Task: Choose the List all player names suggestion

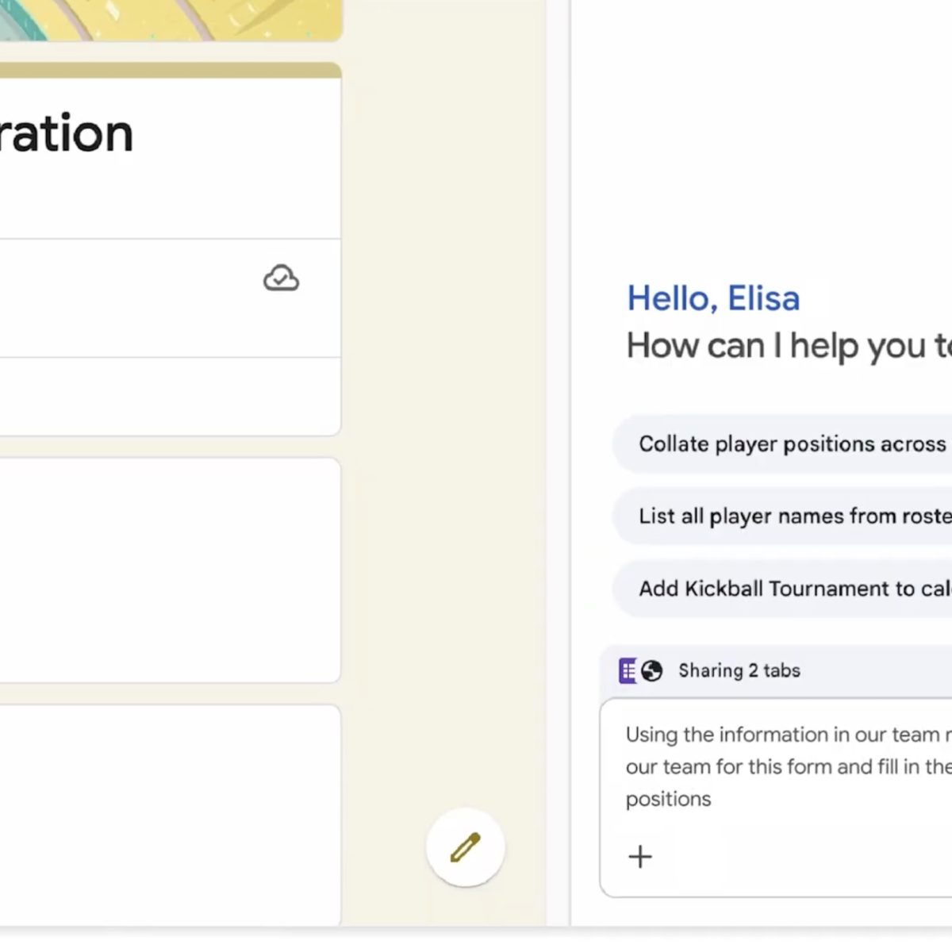Action: click(x=794, y=516)
